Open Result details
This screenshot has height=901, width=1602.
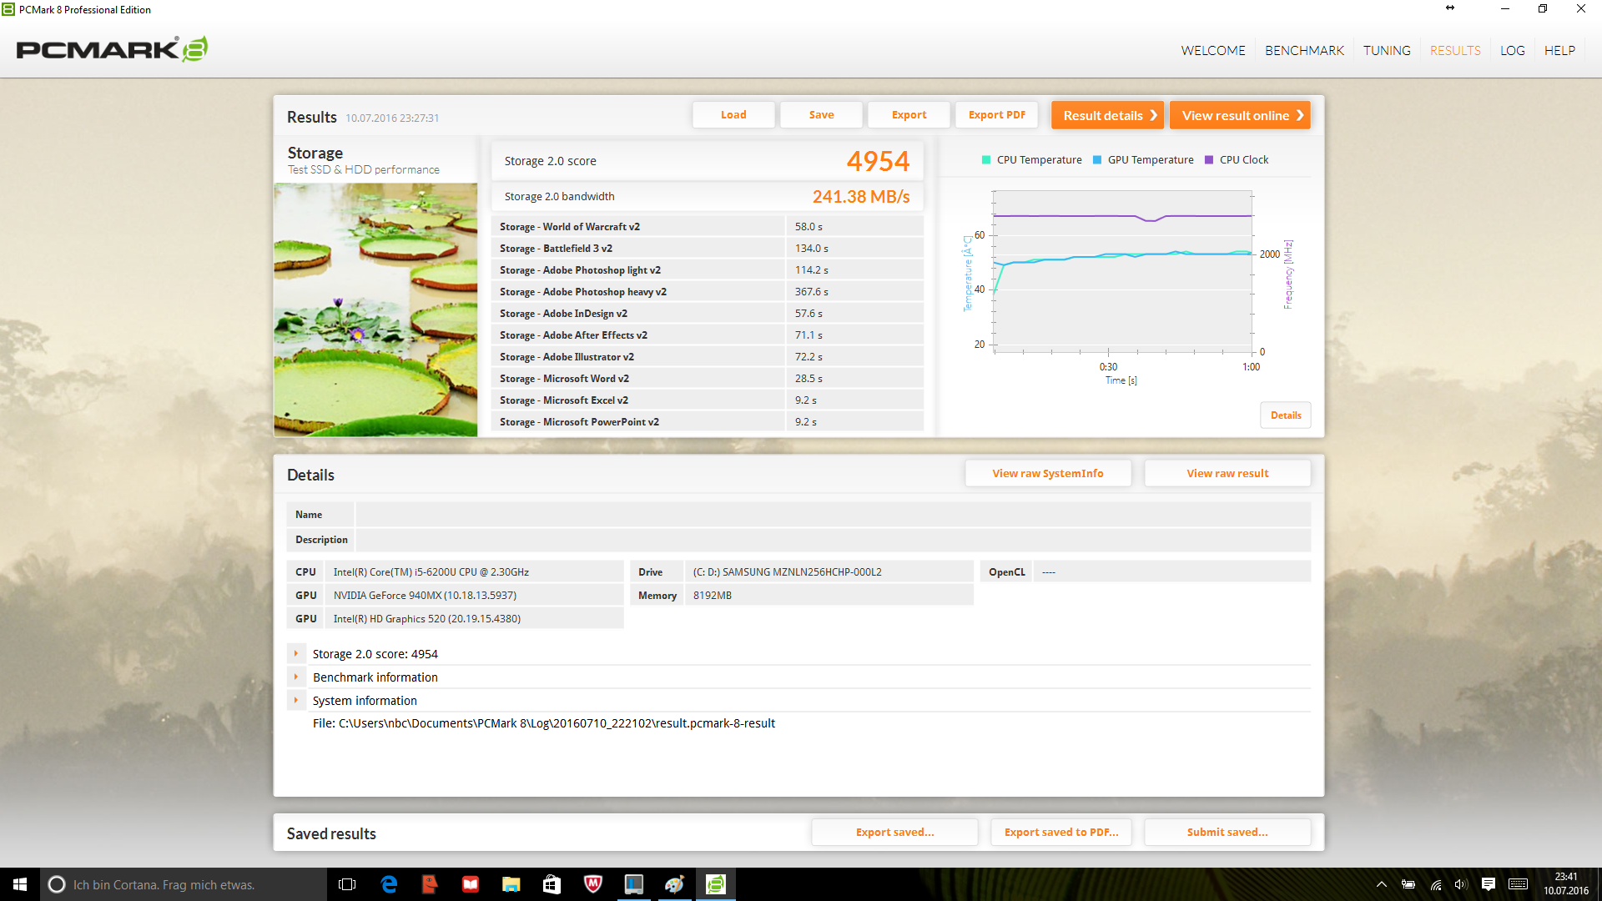pyautogui.click(x=1107, y=115)
